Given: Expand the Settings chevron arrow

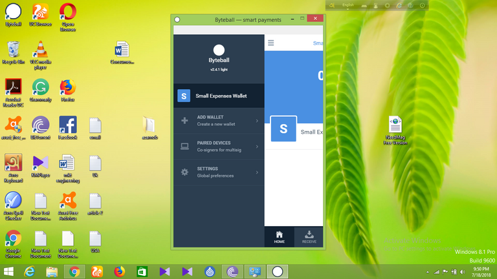Looking at the screenshot, I should (x=257, y=172).
